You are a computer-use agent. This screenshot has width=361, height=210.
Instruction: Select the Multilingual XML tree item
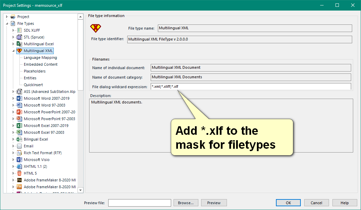pyautogui.click(x=38, y=51)
